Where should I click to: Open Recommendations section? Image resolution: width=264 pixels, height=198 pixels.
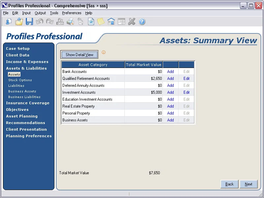pyautogui.click(x=26, y=123)
